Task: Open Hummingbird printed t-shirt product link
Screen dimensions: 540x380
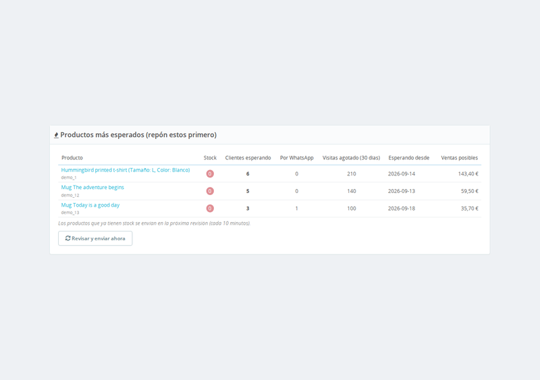Action: (126, 170)
